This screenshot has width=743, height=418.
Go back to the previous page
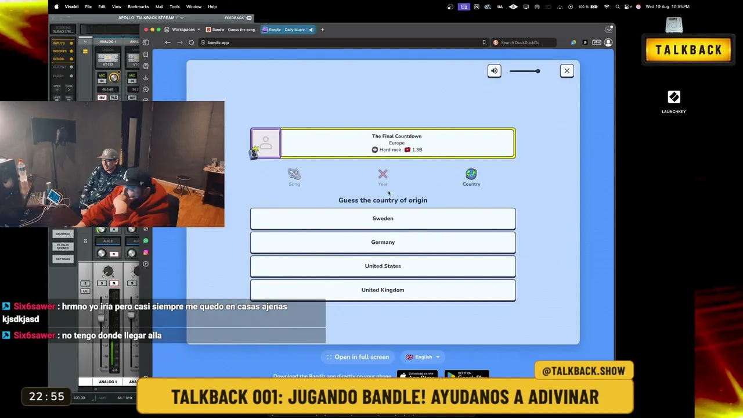point(168,42)
